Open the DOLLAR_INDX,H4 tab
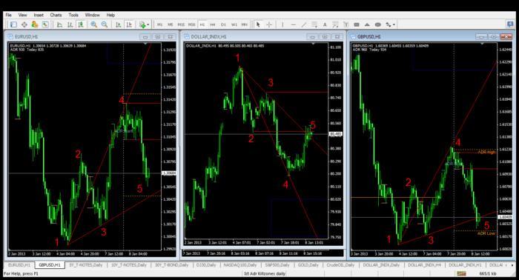The image size is (519, 280). [x=424, y=265]
